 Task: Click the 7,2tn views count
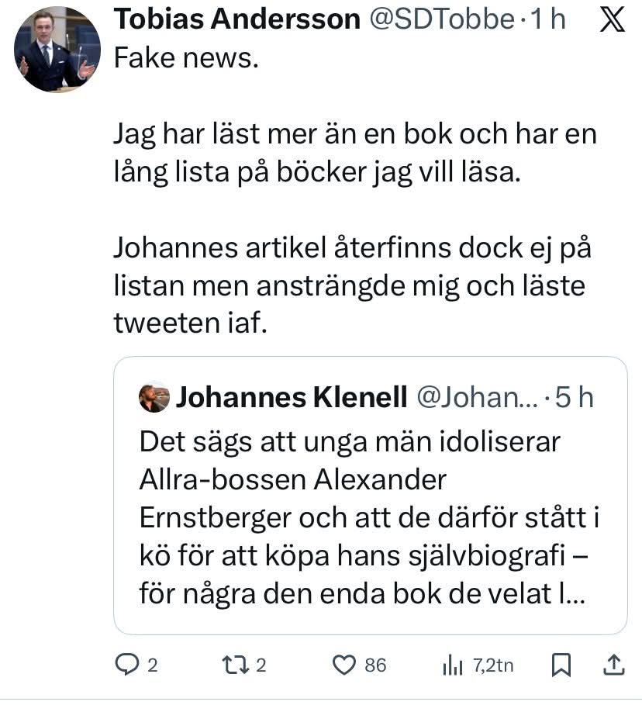tap(493, 665)
